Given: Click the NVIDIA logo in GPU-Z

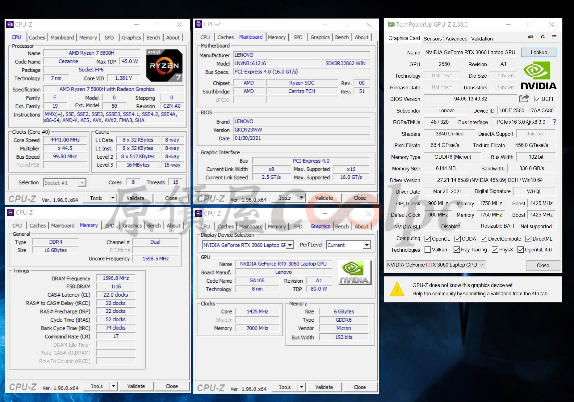Looking at the screenshot, I should (538, 76).
